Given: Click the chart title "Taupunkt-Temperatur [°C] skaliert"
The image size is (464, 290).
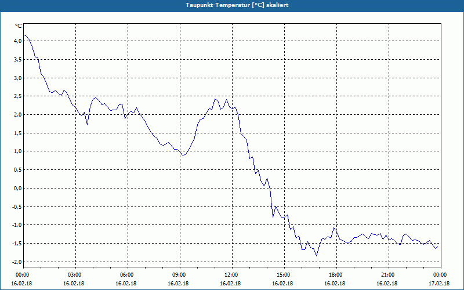Looking at the screenshot, I should click(237, 5).
